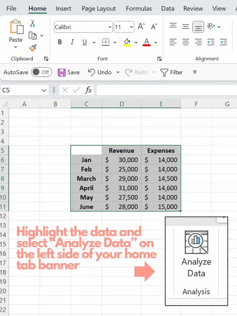
Task: Open the Formulas tab
Action: click(x=138, y=9)
